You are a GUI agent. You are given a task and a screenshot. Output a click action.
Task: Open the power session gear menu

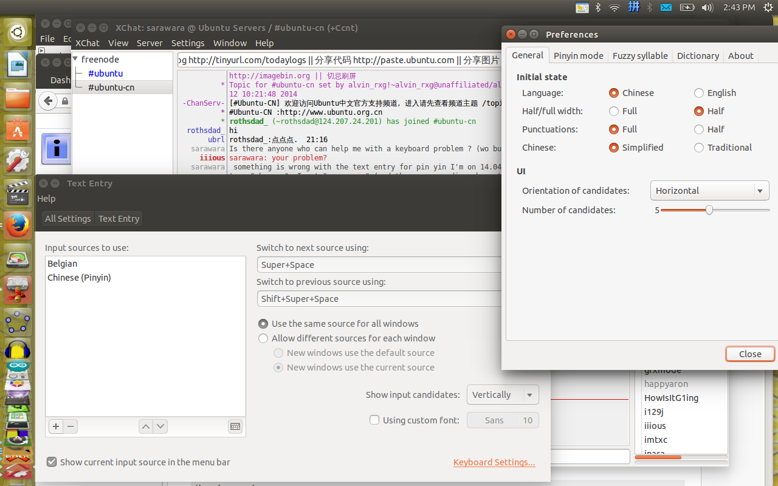pyautogui.click(x=768, y=7)
